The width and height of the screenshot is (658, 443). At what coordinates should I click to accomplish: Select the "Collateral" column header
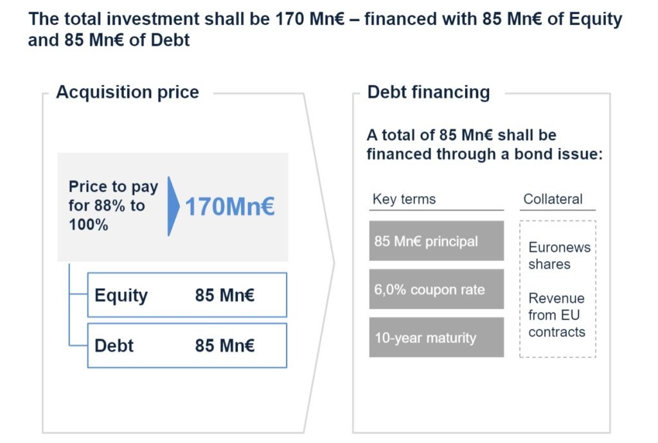click(x=554, y=199)
